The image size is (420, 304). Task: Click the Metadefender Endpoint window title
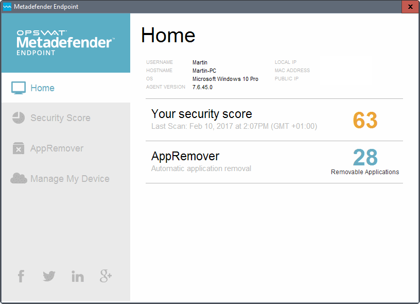pos(46,7)
